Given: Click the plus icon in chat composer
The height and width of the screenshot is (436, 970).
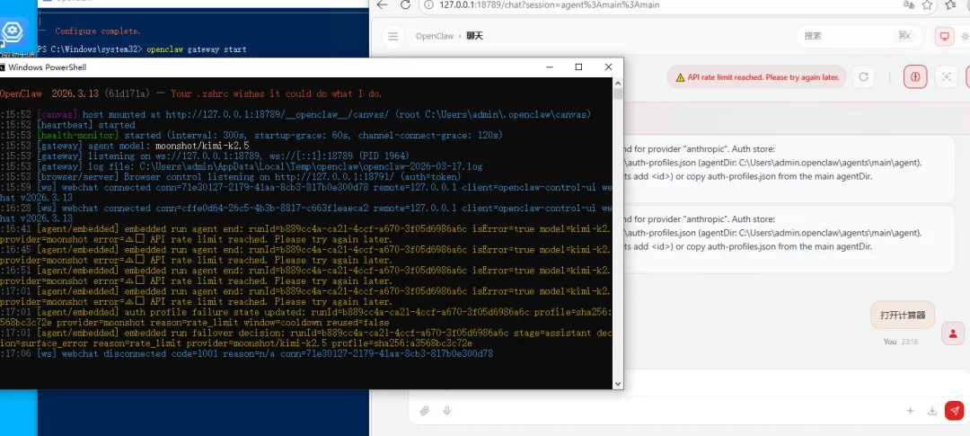Looking at the screenshot, I should click(910, 411).
